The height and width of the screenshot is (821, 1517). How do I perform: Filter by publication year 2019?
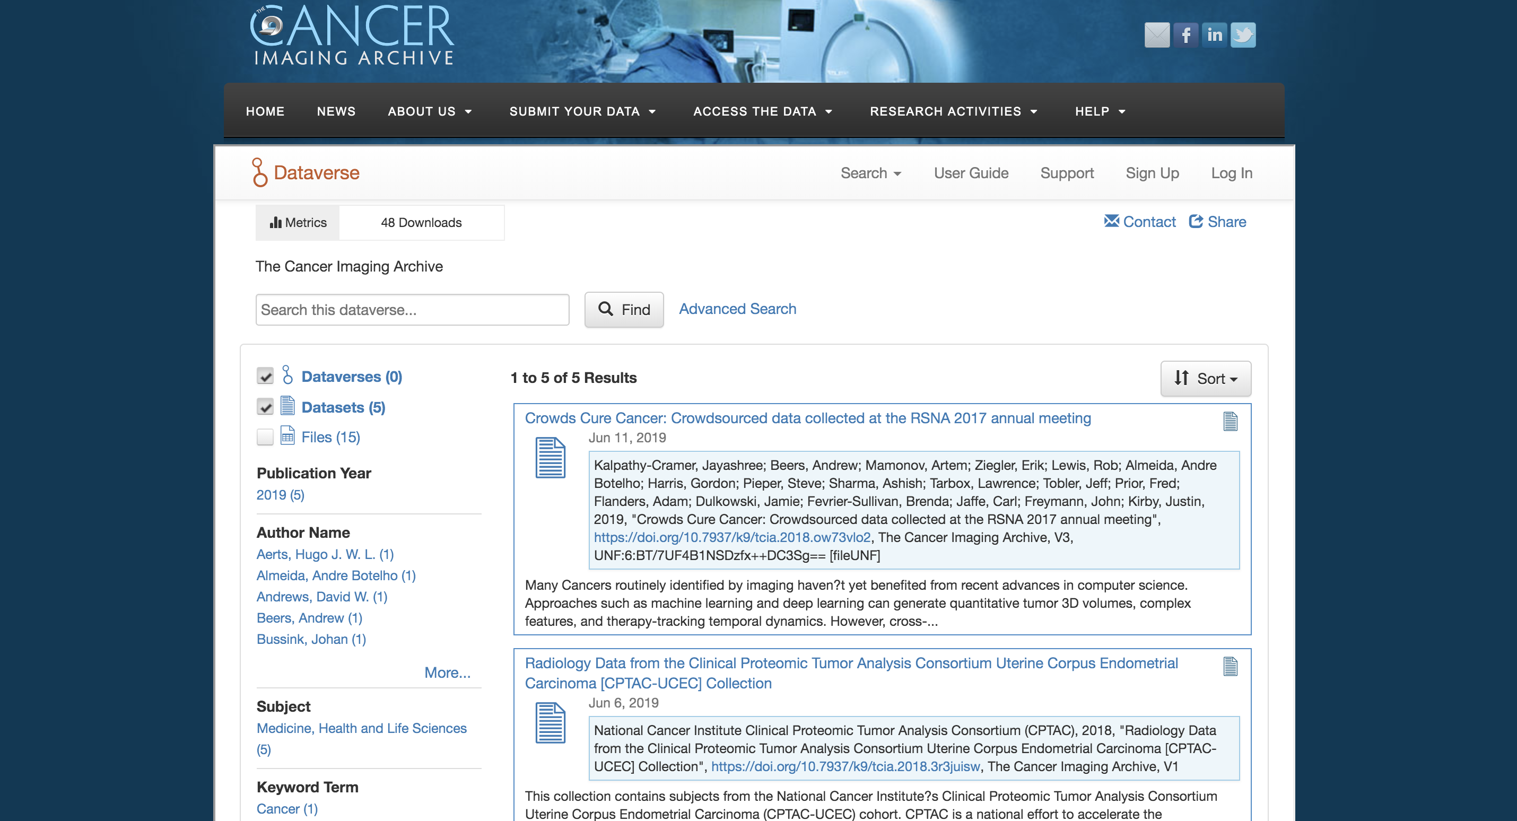tap(280, 495)
